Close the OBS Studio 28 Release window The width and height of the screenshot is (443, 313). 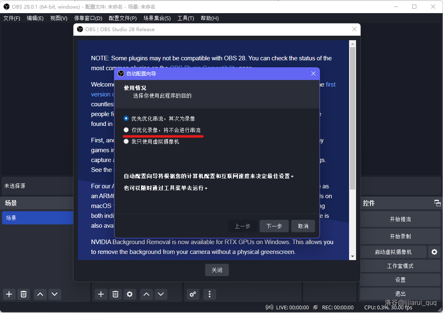pyautogui.click(x=354, y=29)
